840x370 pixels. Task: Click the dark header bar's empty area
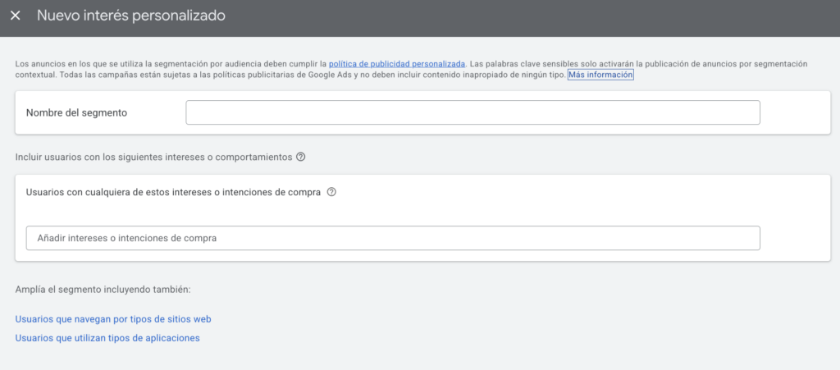pyautogui.click(x=533, y=16)
